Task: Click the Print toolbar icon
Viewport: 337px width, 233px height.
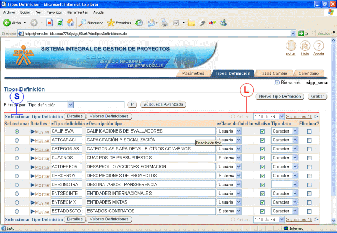Action: (x=164, y=23)
